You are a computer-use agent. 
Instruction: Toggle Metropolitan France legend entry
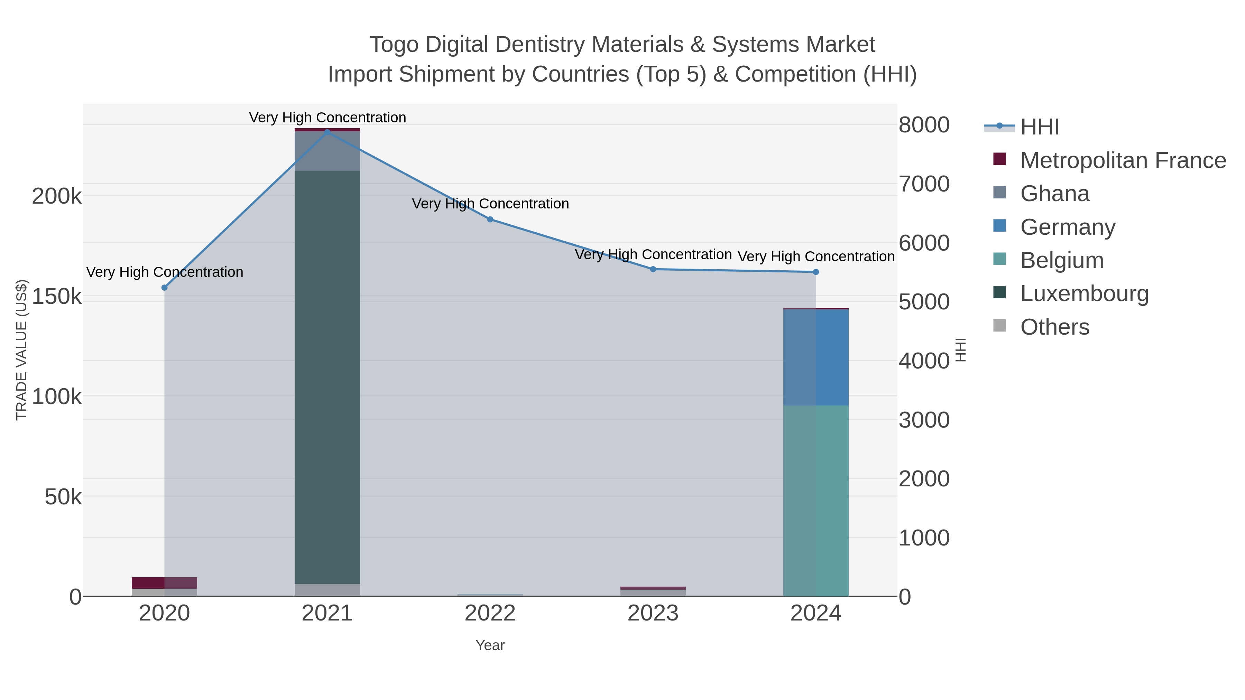(x=1109, y=160)
